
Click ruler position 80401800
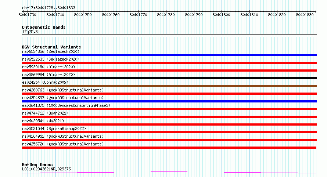221,15
